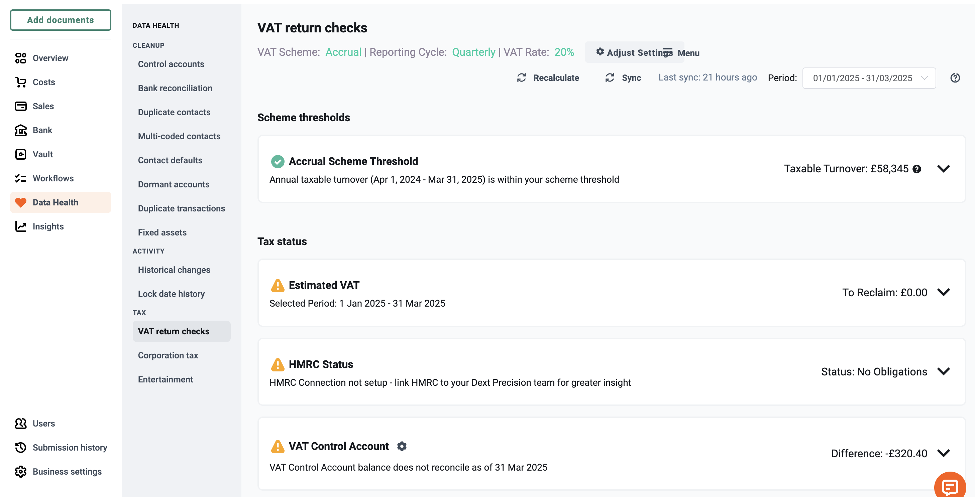Go to Corporation tax in sidebar
The image size is (975, 497).
[168, 355]
